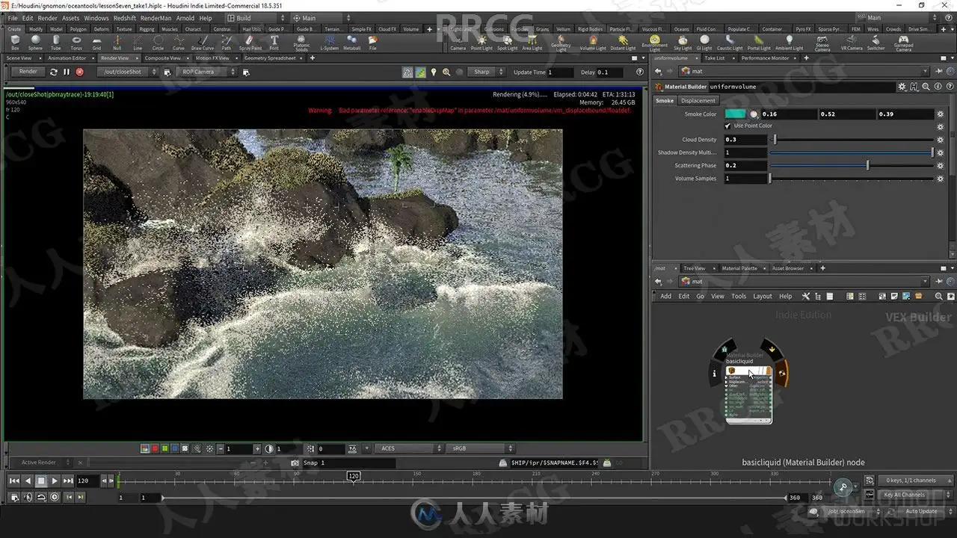Select the Camera shelf tool
Screen dimensions: 957x538
pyautogui.click(x=458, y=43)
